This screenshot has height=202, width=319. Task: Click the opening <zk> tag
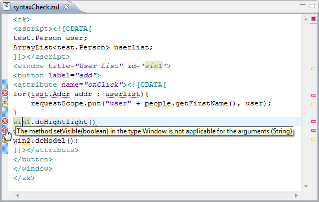[22, 20]
